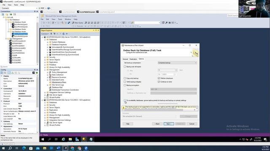Click the pin icon on Object Explorer header

(96, 30)
